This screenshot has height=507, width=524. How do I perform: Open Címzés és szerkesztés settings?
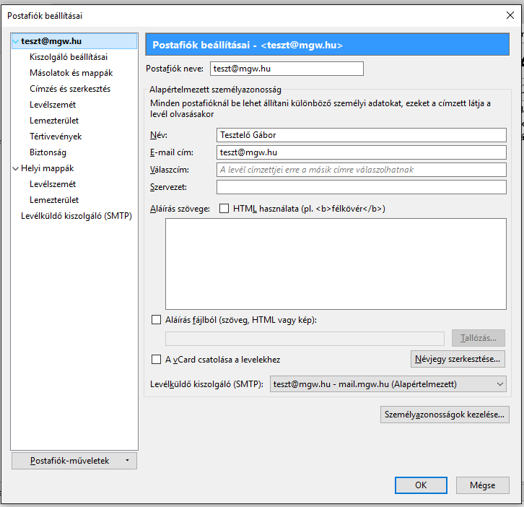point(69,89)
